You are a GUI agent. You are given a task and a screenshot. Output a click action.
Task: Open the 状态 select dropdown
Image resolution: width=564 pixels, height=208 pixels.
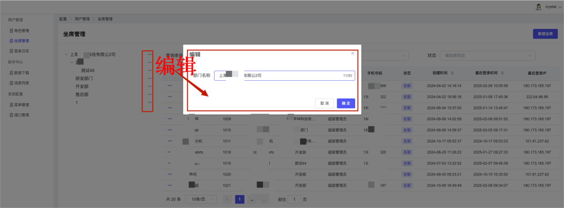pos(488,56)
